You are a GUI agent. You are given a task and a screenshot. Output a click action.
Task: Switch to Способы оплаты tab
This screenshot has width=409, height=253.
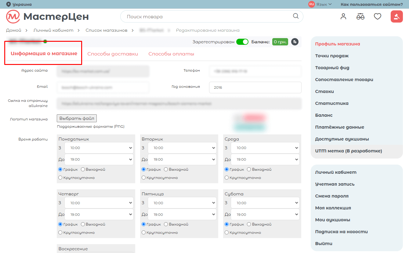pos(171,54)
